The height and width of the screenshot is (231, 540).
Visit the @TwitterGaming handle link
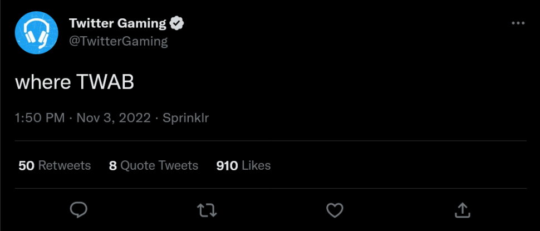[x=118, y=41]
